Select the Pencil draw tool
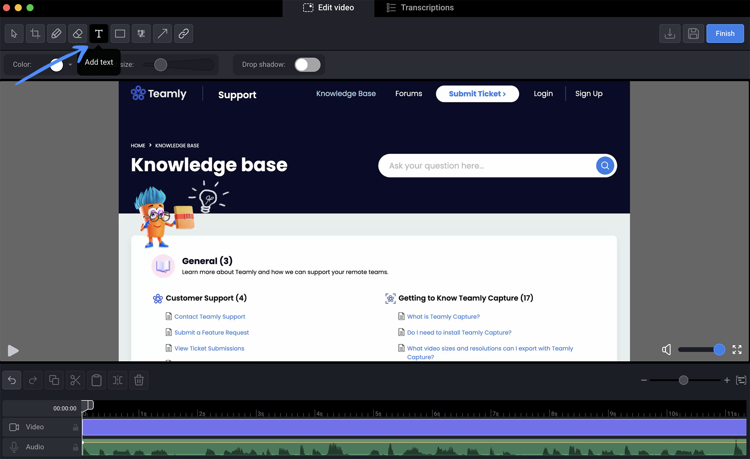This screenshot has width=750, height=459. pos(56,33)
